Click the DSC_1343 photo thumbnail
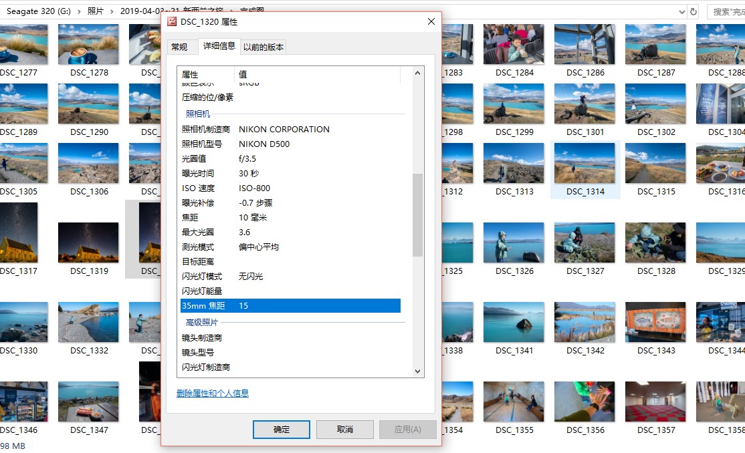Screen dimensions: 745x453 (x=656, y=323)
